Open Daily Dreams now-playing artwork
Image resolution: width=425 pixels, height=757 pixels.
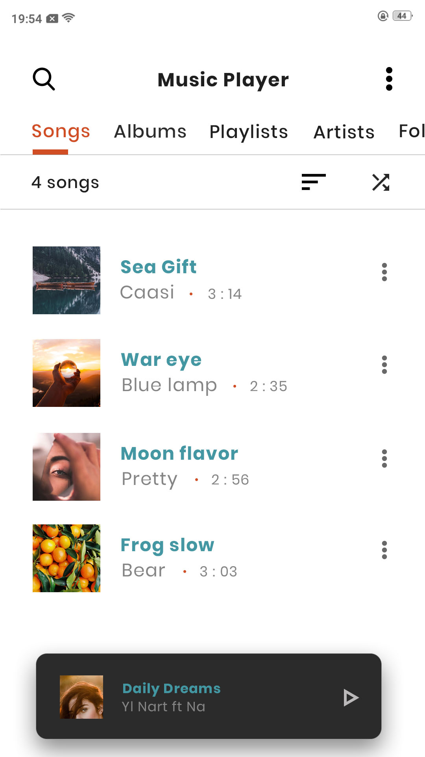click(x=81, y=697)
